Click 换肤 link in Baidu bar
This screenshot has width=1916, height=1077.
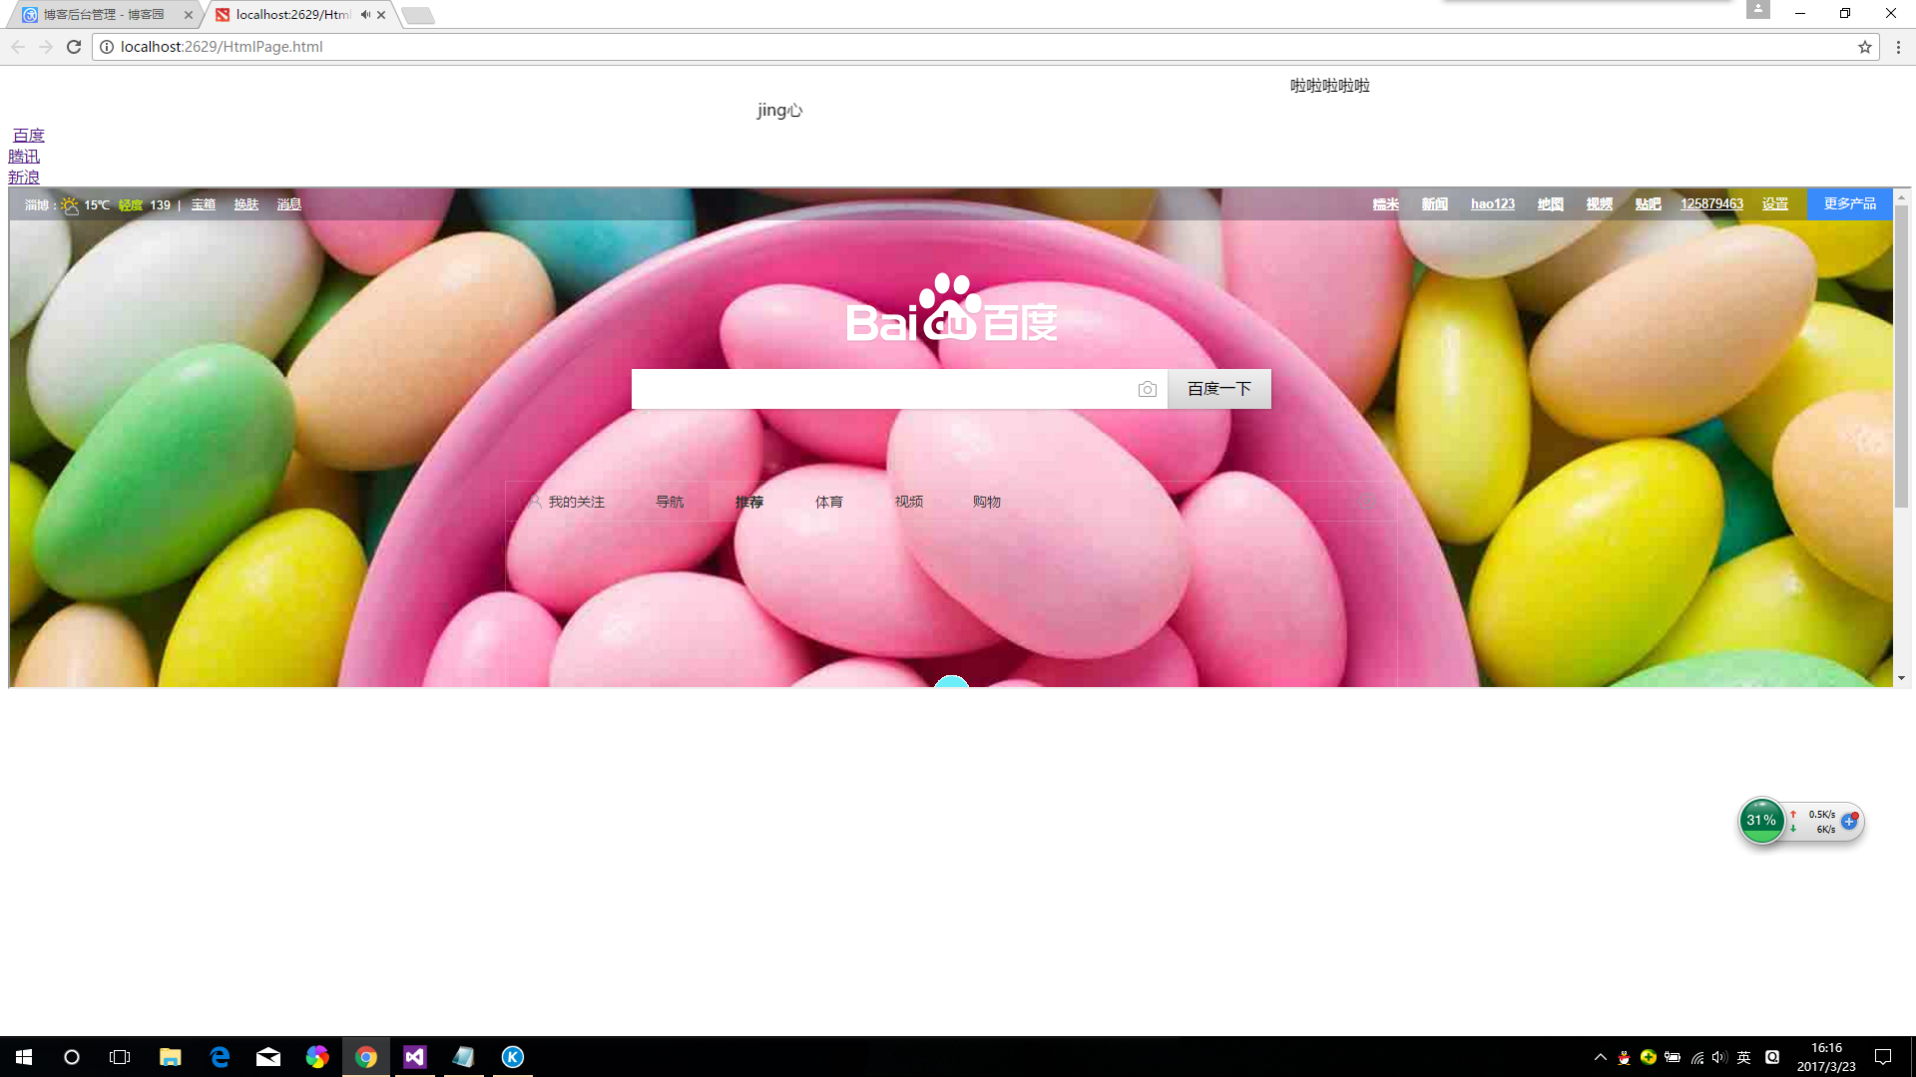[x=246, y=205]
